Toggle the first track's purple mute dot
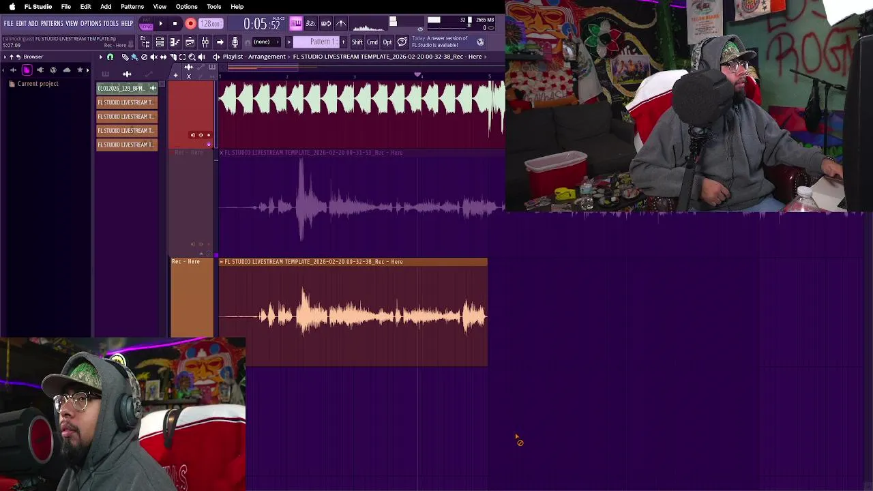Screen dimensions: 873x491 209,144
